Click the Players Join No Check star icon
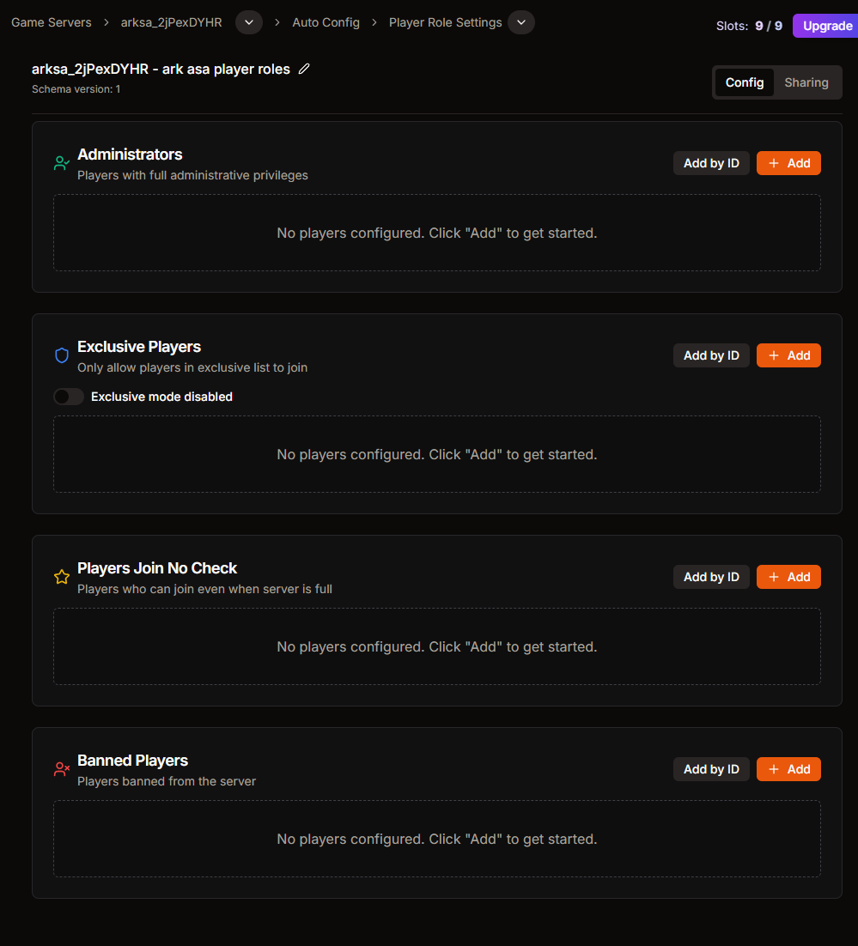 click(x=62, y=577)
